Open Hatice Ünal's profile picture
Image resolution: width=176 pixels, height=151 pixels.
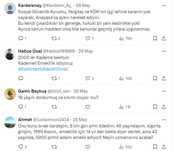click(x=10, y=53)
